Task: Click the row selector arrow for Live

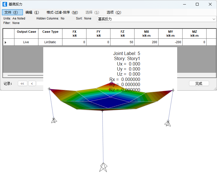Action: pyautogui.click(x=6, y=42)
